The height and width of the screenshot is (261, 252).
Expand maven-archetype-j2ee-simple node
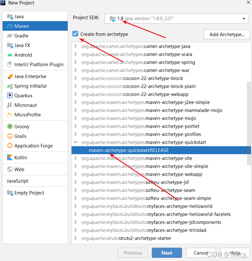75,102
